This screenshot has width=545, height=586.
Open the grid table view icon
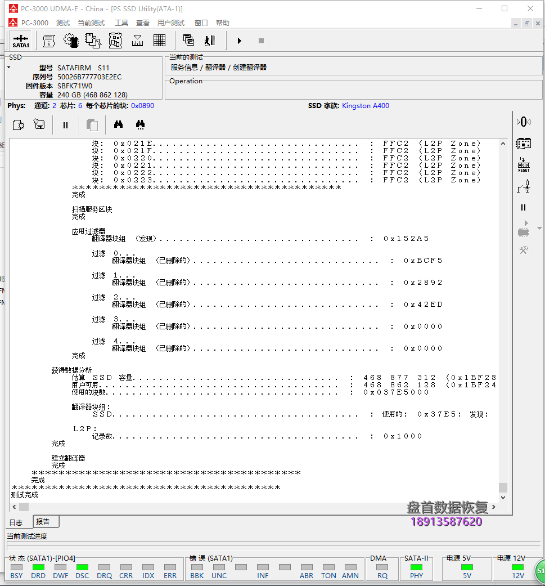(159, 41)
